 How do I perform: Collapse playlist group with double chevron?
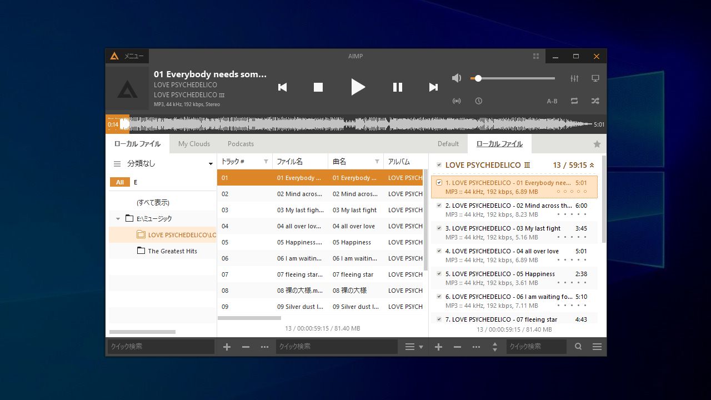tap(592, 165)
